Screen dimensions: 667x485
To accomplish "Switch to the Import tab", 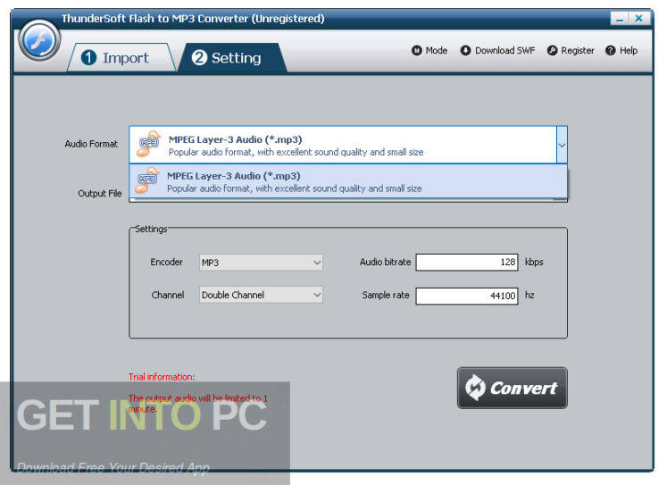I will pos(121,57).
